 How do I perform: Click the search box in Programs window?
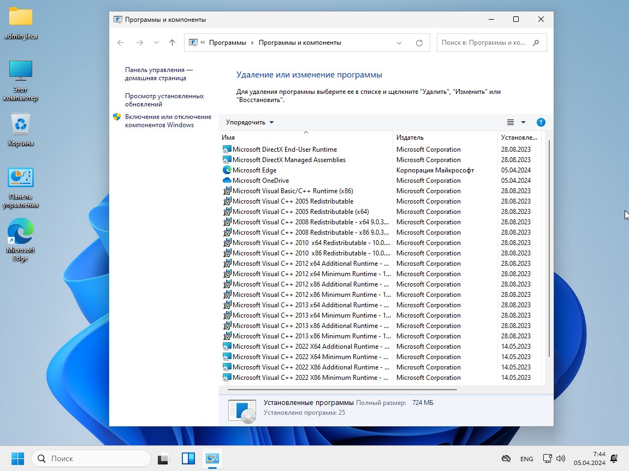pos(483,43)
